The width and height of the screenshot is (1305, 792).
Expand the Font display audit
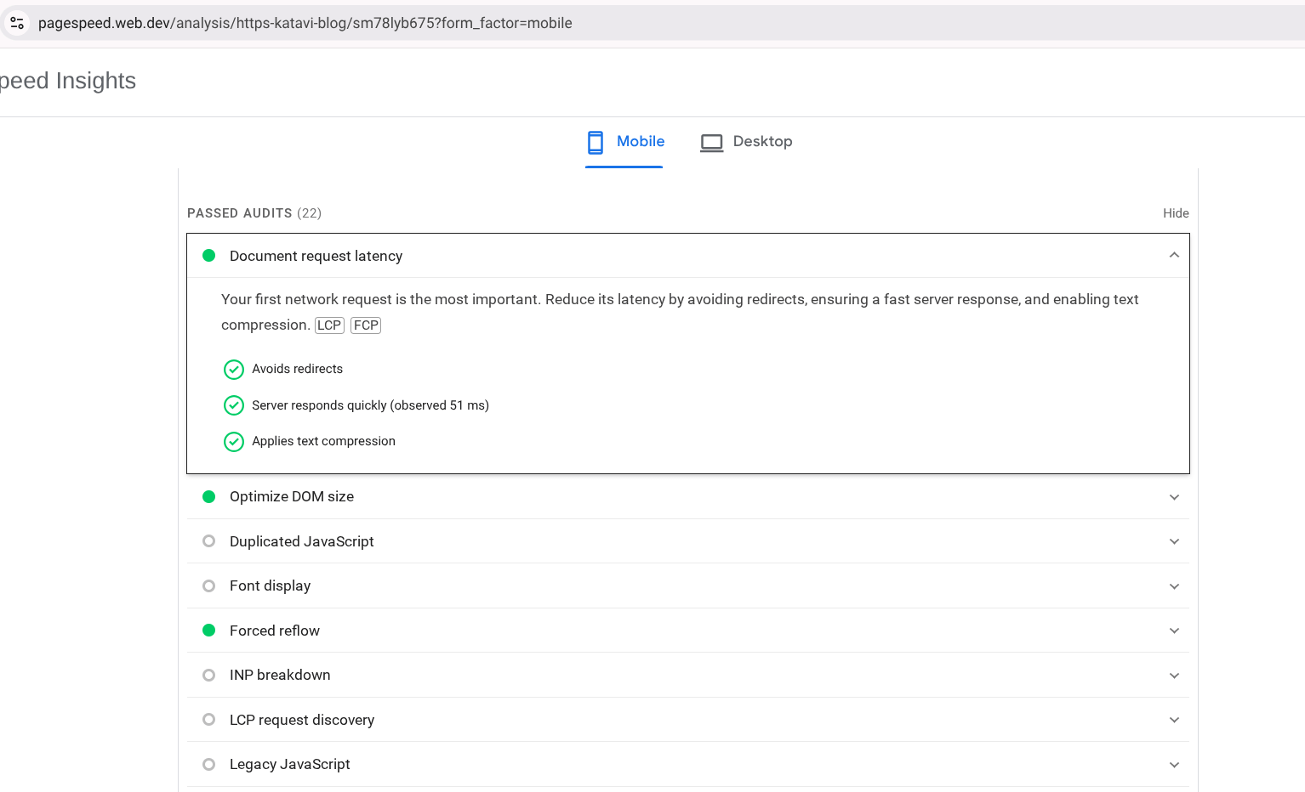(1174, 586)
